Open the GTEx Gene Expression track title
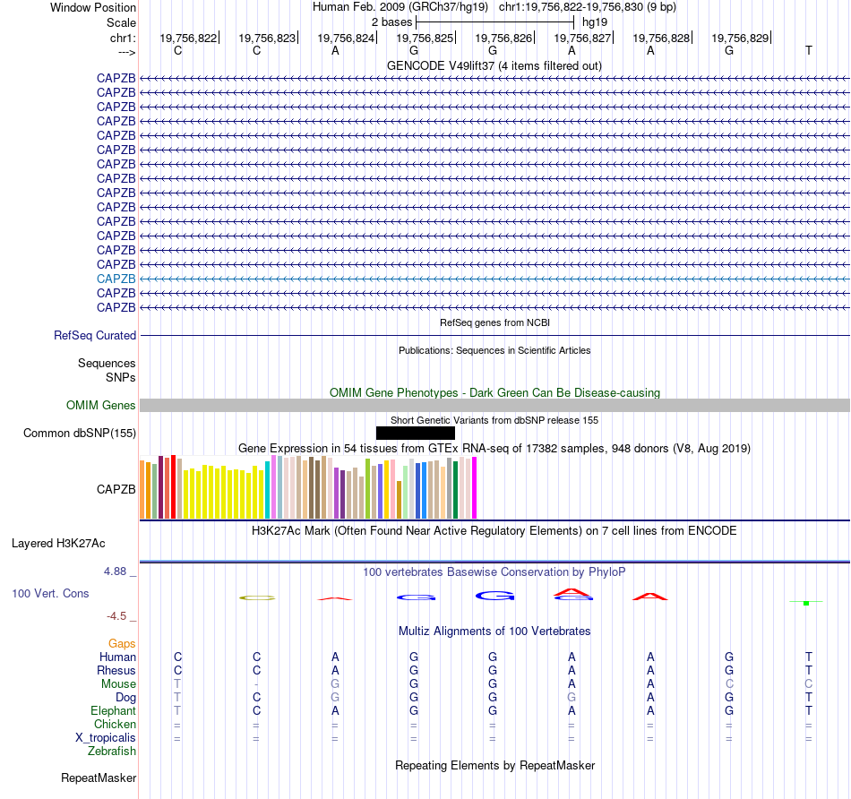The height and width of the screenshot is (799, 851). point(494,449)
